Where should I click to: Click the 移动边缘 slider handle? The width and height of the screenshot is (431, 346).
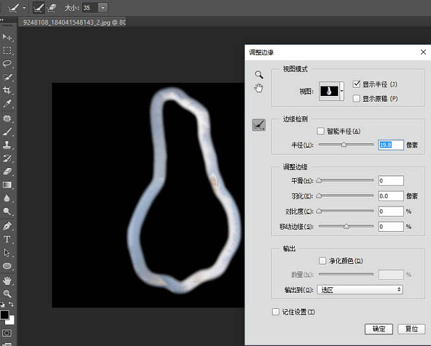(x=346, y=226)
